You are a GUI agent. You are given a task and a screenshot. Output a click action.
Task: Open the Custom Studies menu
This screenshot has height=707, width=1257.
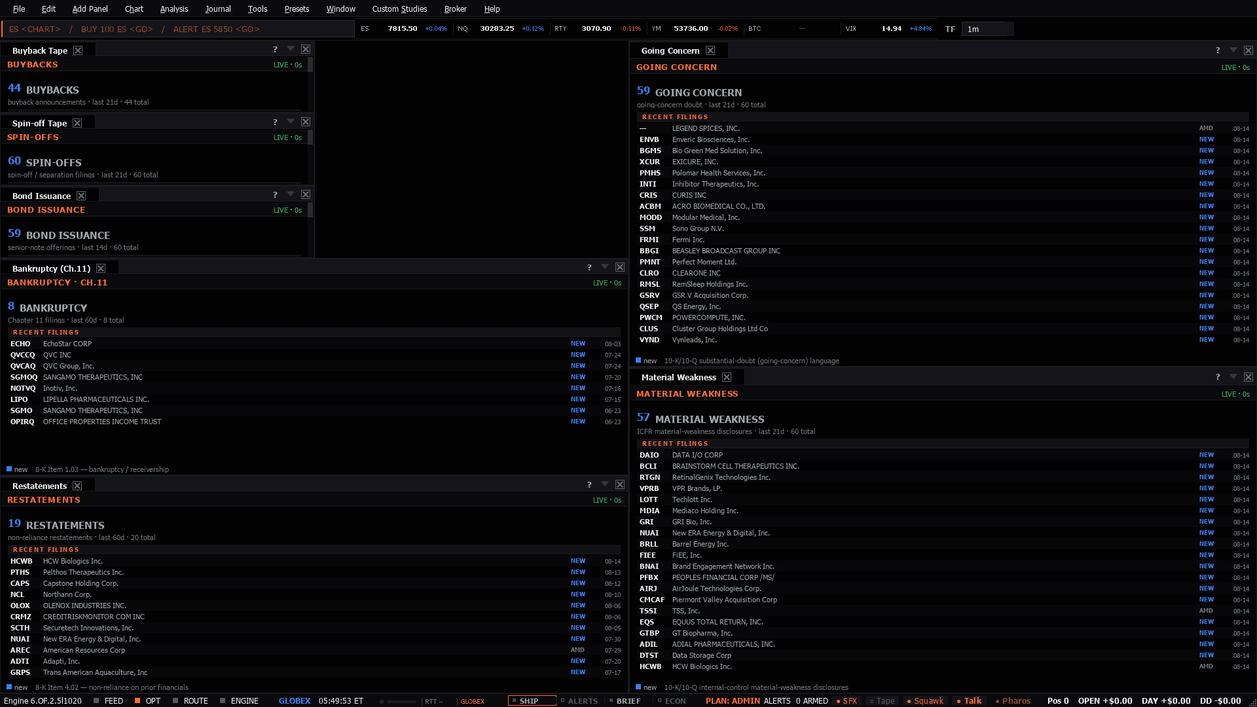pos(399,9)
